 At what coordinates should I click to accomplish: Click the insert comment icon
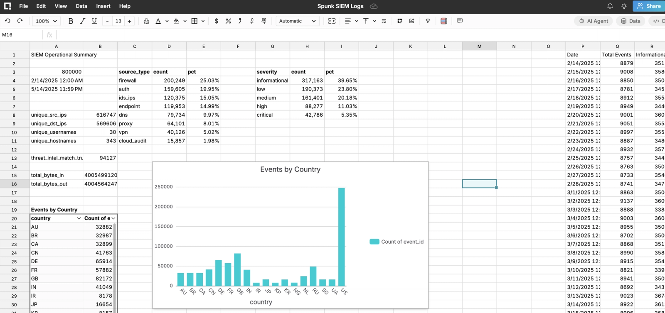460,21
